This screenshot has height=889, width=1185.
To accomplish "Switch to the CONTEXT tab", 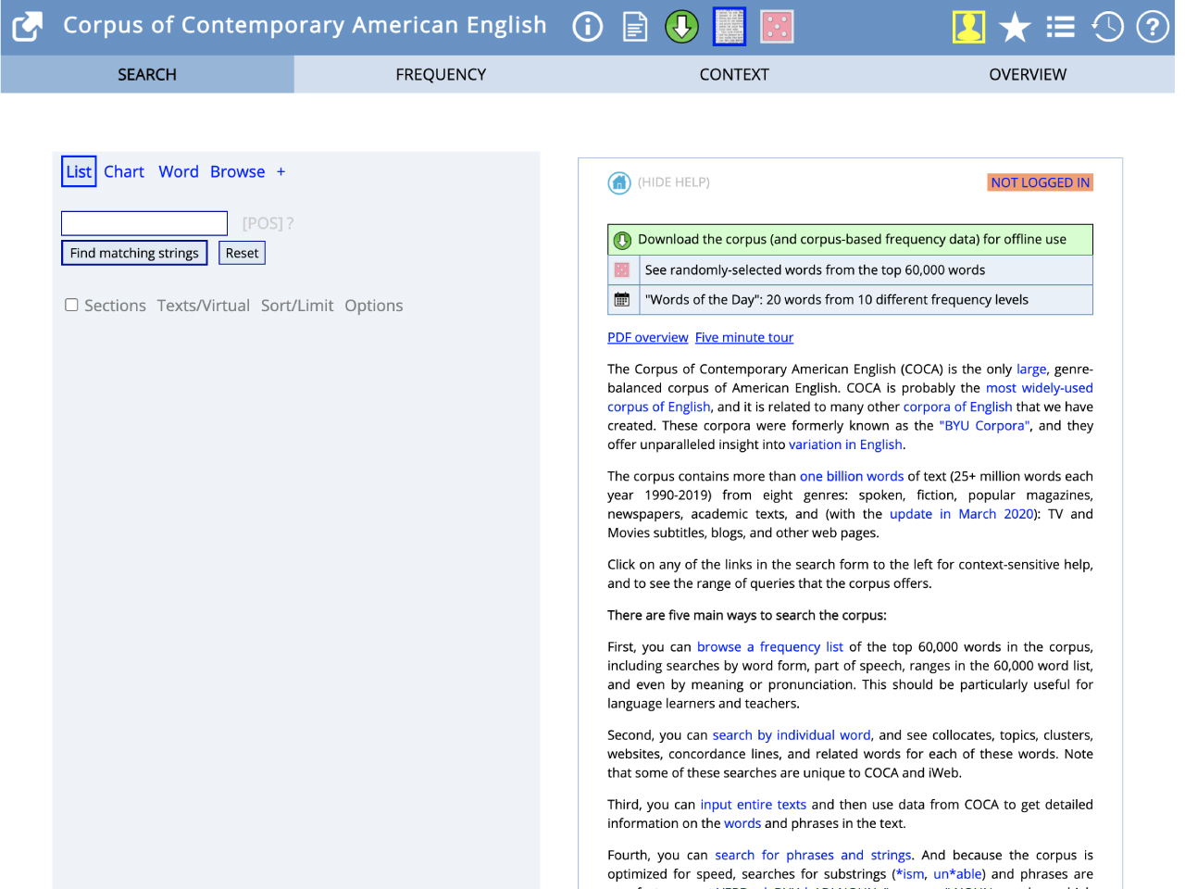I will (734, 74).
